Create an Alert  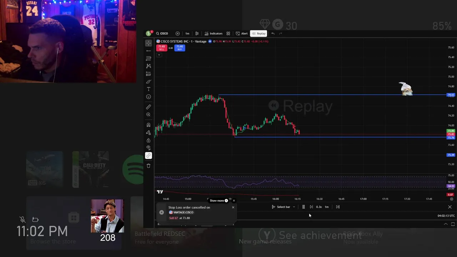tap(242, 34)
